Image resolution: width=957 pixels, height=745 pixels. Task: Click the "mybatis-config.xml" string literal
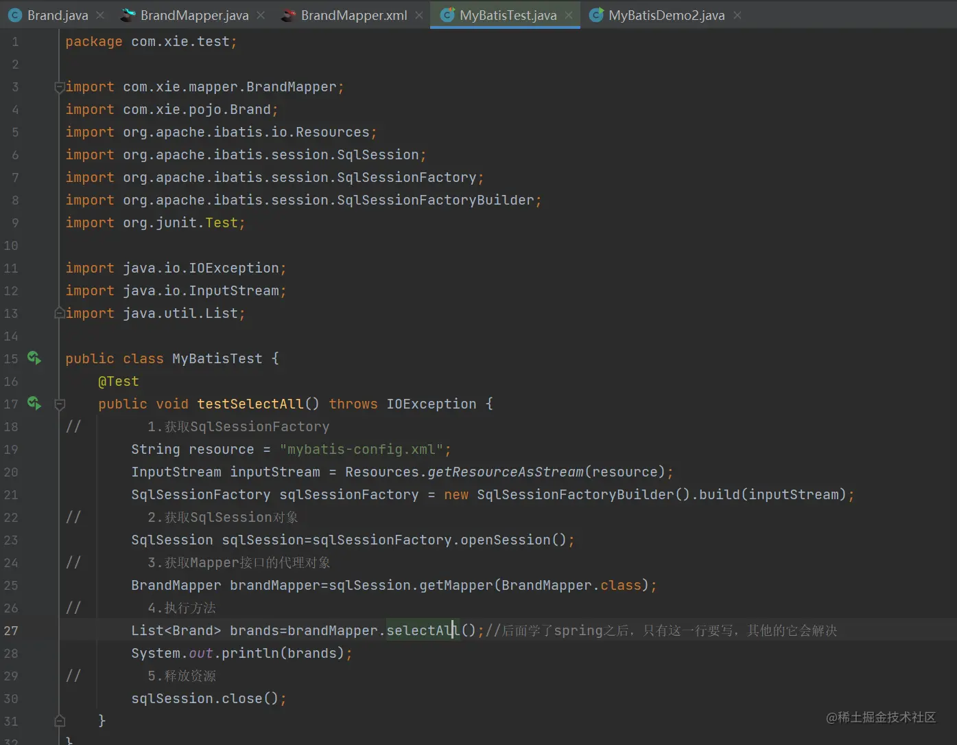(362, 449)
